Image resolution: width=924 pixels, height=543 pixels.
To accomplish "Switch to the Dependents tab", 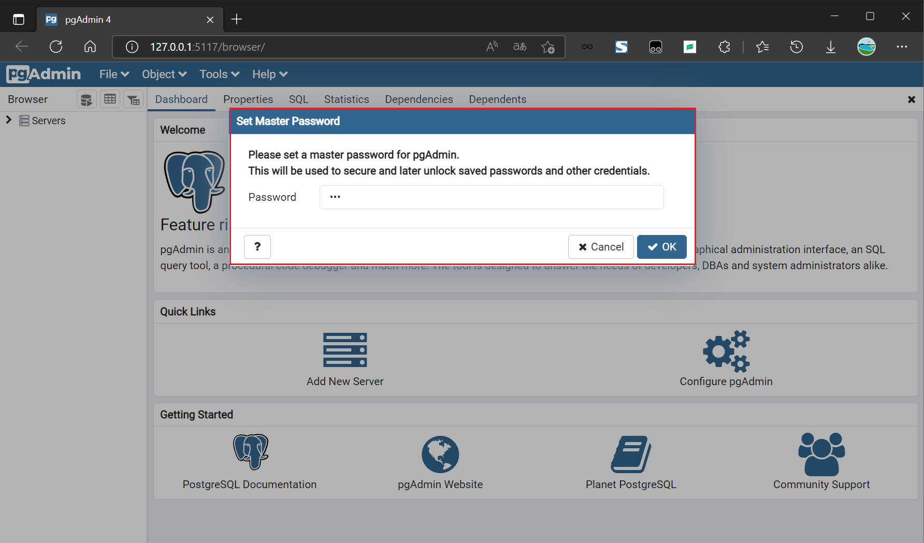I will (498, 99).
